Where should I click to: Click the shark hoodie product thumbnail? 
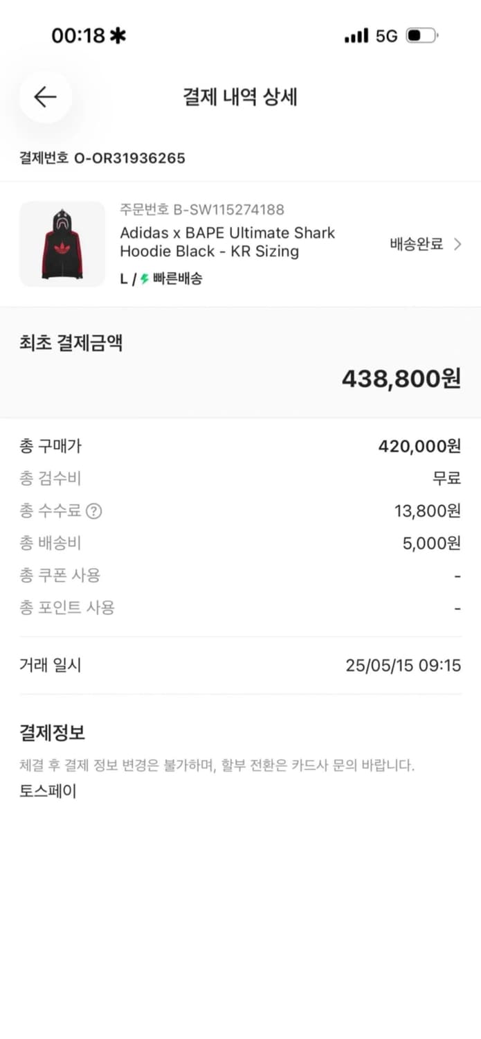click(62, 244)
